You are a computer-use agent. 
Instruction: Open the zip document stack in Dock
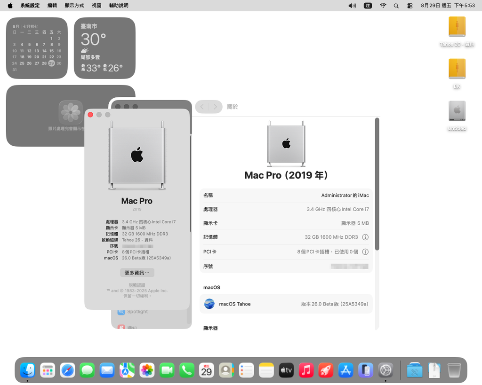tap(434, 370)
